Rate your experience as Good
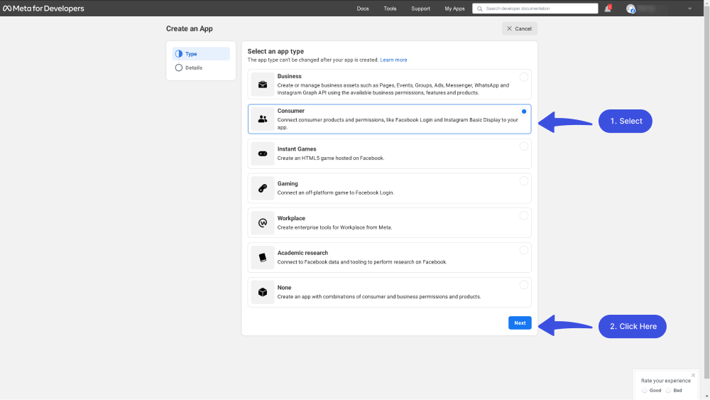This screenshot has width=710, height=400. (x=645, y=391)
